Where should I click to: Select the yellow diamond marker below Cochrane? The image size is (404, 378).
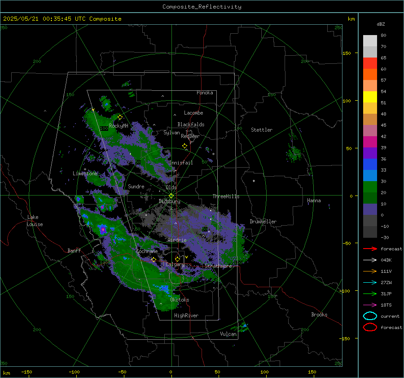[x=154, y=259]
